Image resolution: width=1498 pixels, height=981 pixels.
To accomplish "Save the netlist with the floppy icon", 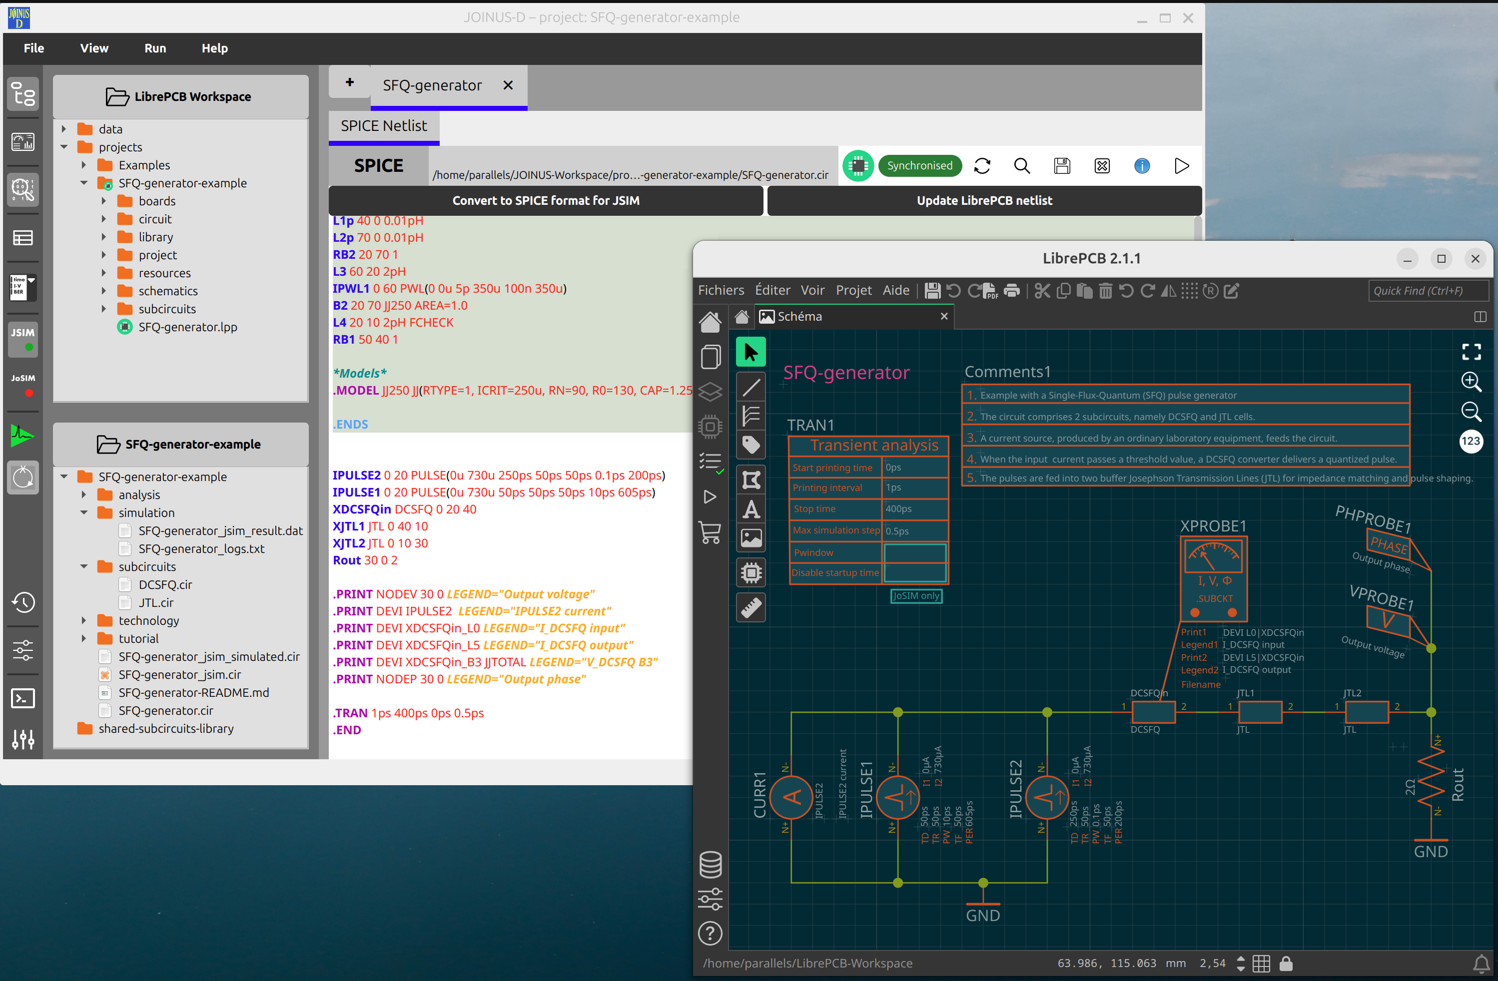I will 1062,166.
